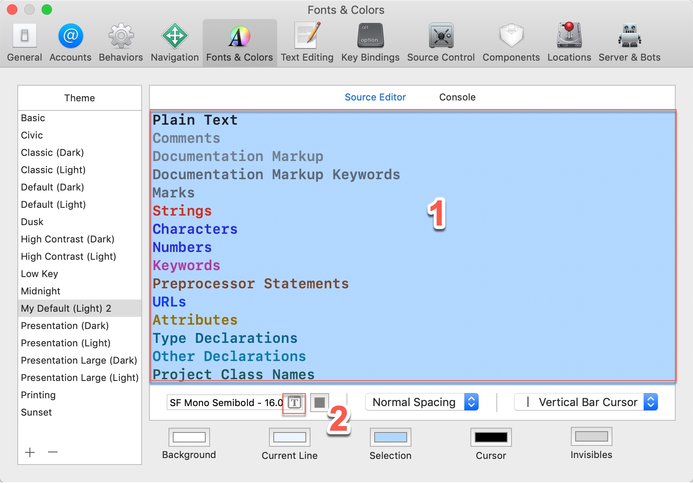Open the Text Editing pane
Screen dimensions: 693x484
click(307, 43)
